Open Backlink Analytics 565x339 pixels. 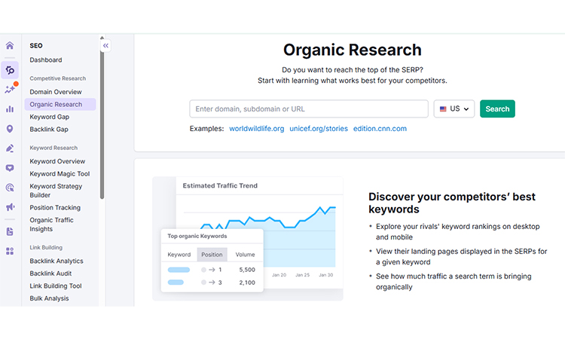tap(56, 261)
